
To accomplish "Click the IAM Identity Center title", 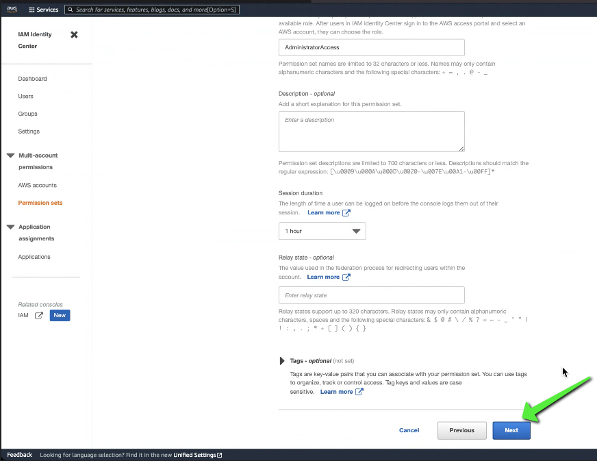I will point(35,40).
